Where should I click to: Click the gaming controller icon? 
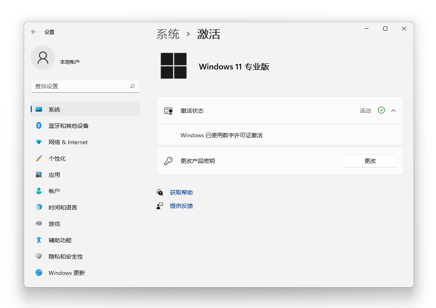[x=39, y=223]
